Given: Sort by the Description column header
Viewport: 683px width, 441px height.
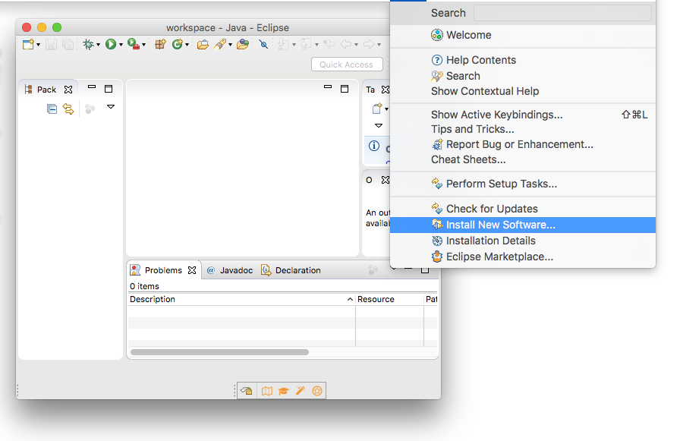Looking at the screenshot, I should (241, 299).
